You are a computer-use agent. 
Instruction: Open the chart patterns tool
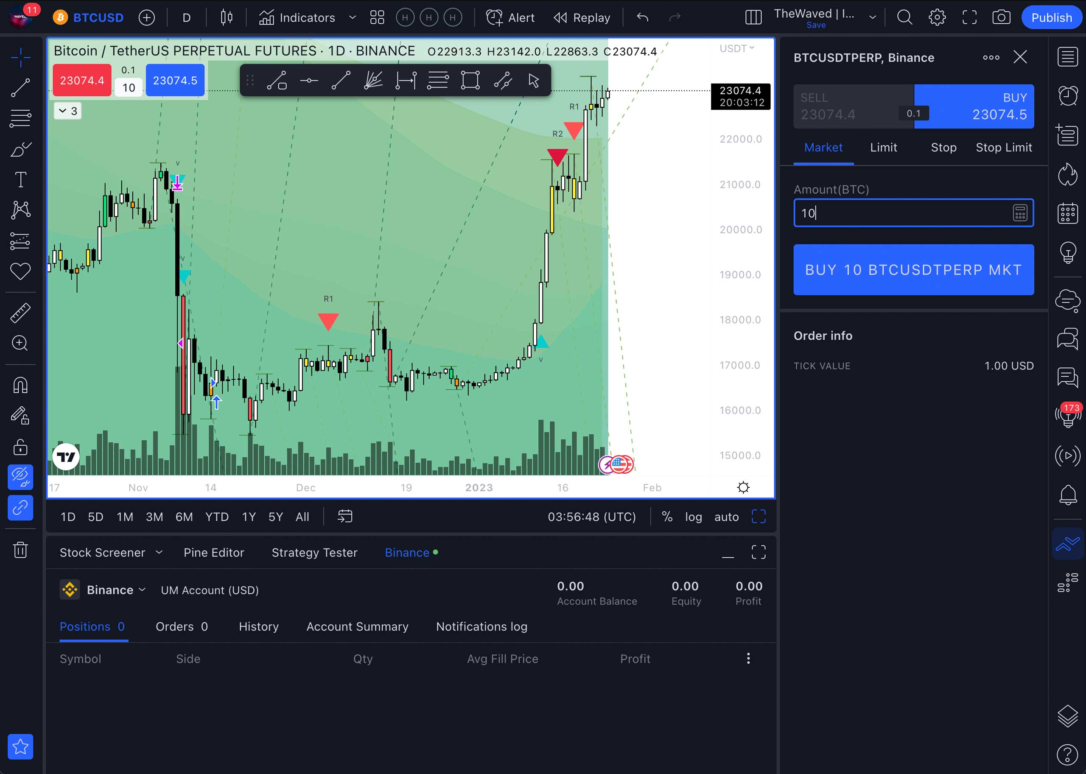click(20, 210)
